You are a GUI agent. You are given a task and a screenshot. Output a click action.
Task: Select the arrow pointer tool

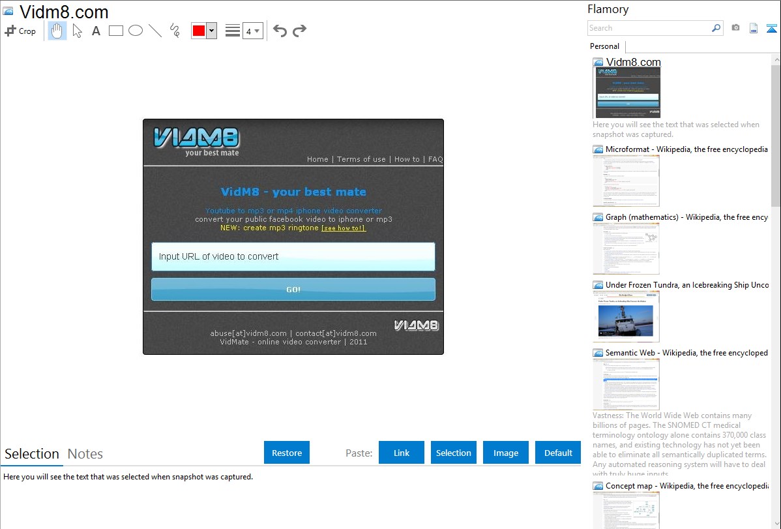[x=77, y=31]
